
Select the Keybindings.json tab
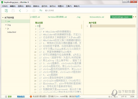pos(121,17)
